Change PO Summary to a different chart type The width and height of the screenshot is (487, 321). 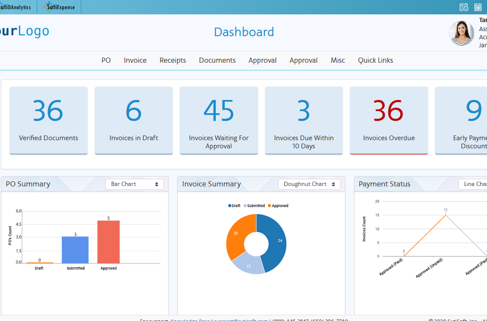tap(135, 184)
